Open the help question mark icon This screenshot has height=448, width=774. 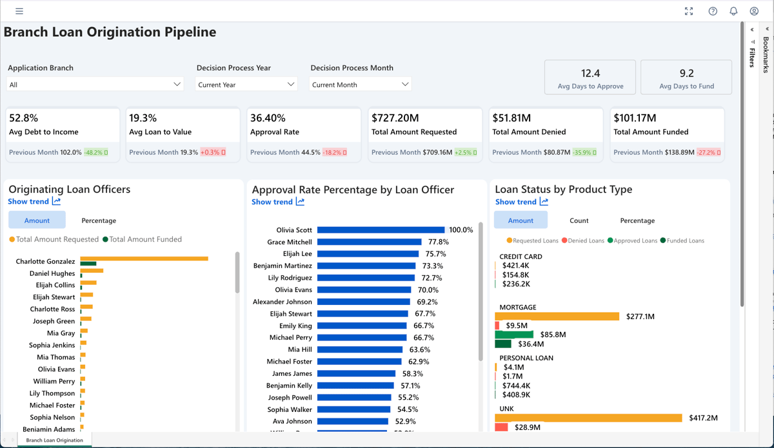[713, 11]
